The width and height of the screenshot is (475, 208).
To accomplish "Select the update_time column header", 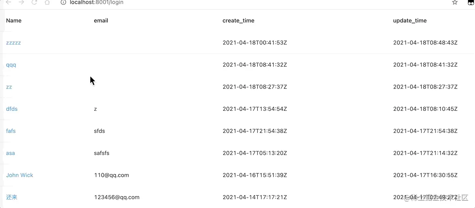I will pos(410,20).
